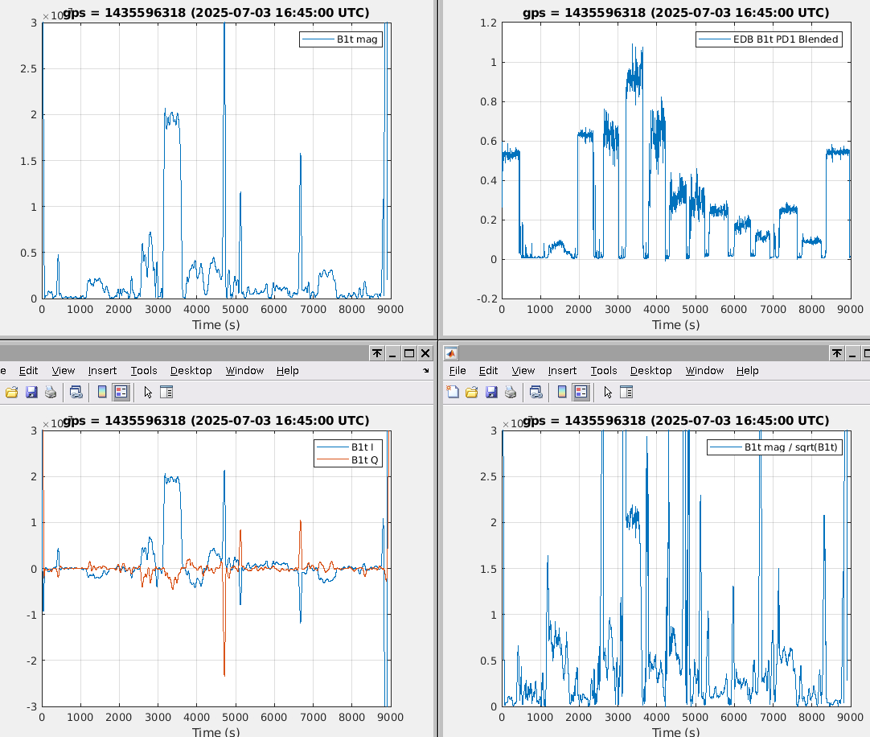
Task: Open Desktop menu in left figure window
Action: tap(191, 370)
